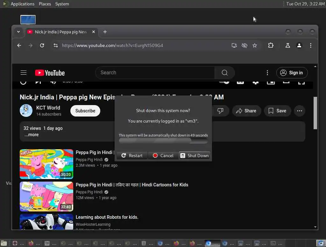This screenshot has width=326, height=247.
Task: Open YouTube settings three-dot menu
Action: [267, 73]
